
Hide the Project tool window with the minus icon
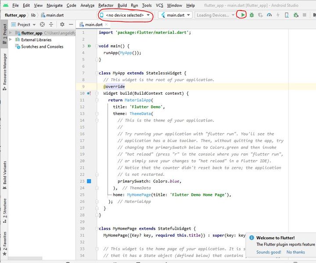pos(71,25)
